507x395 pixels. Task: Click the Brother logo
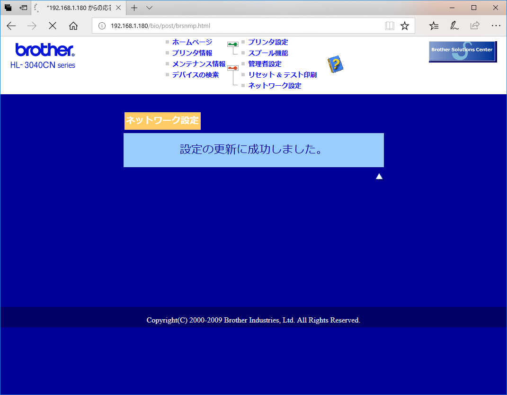44,50
